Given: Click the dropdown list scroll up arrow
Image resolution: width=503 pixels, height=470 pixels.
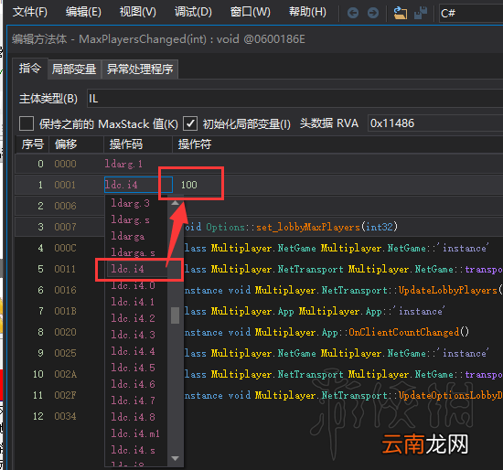Looking at the screenshot, I should point(176,203).
